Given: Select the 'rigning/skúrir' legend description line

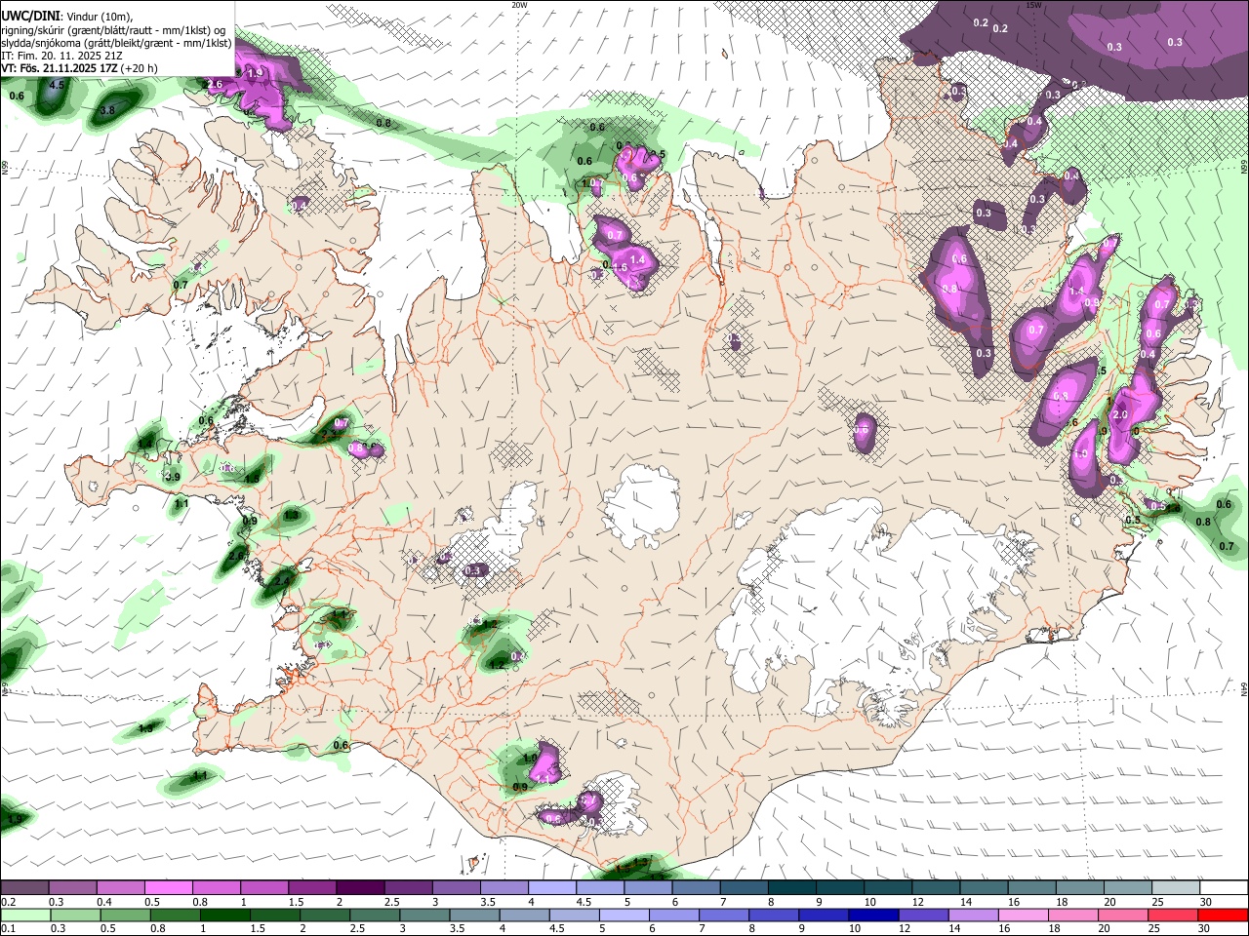Looking at the screenshot, I should (x=113, y=30).
